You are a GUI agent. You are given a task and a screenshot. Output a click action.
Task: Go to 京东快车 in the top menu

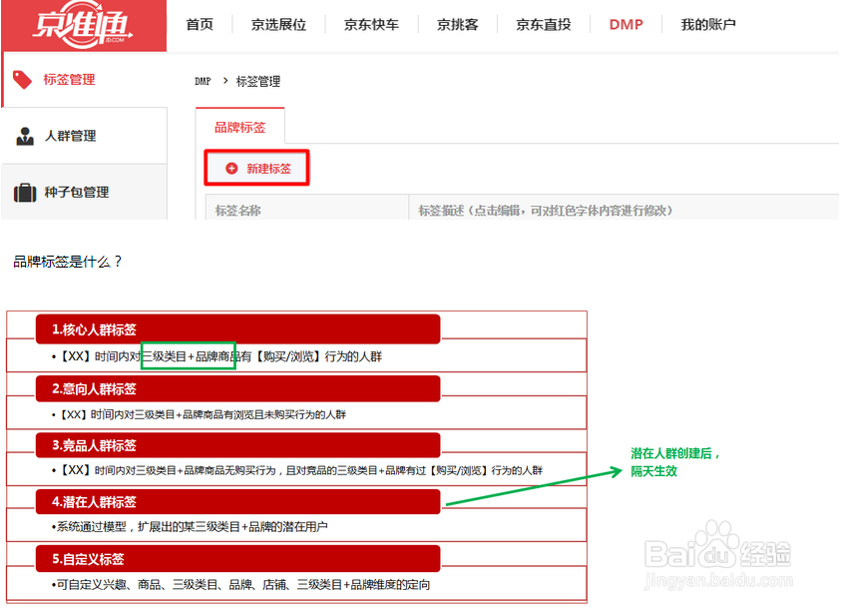click(371, 25)
